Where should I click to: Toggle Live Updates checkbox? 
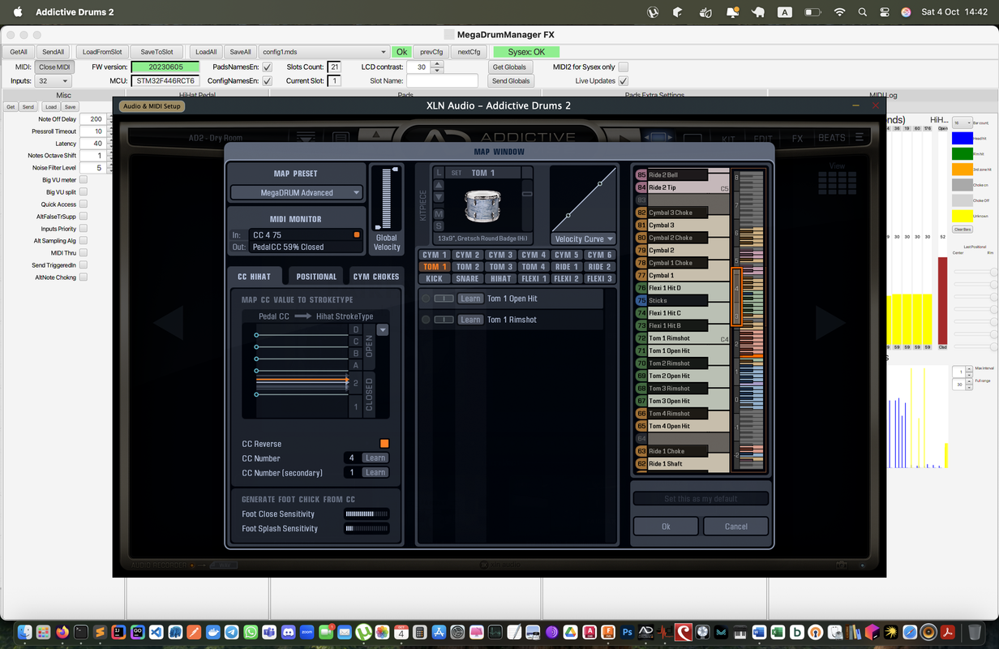click(623, 81)
